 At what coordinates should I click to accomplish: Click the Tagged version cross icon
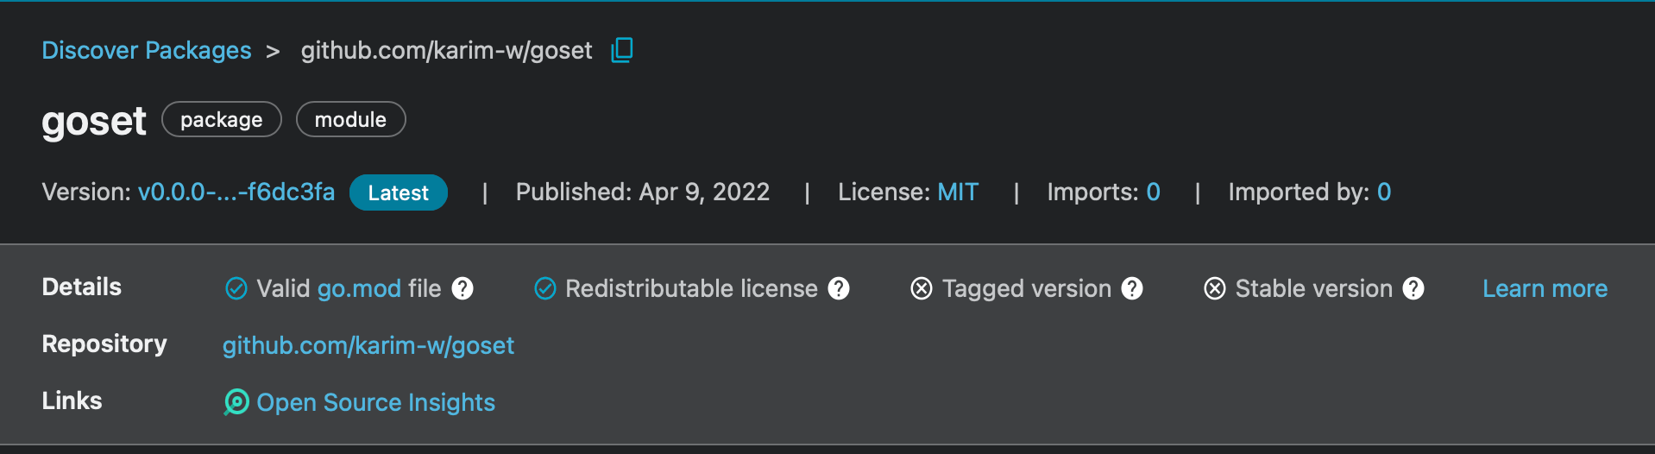coord(922,288)
